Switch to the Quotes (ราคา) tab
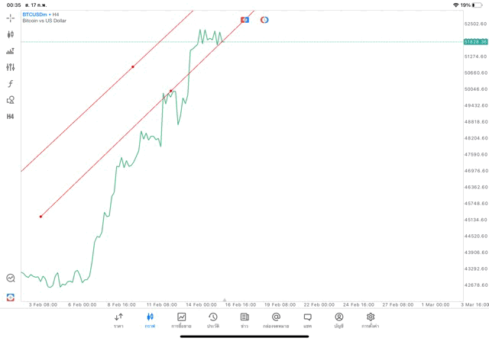This screenshot has width=489, height=341. (118, 320)
